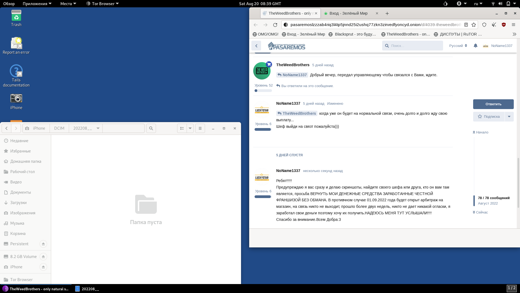Open the OMG!OMG! bookmark
Image resolution: width=520 pixels, height=293 pixels.
[265, 34]
